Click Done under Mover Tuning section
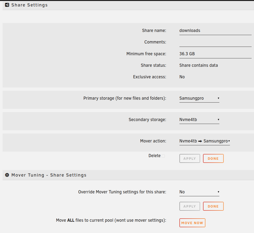This screenshot has width=254, height=233. tap(213, 206)
